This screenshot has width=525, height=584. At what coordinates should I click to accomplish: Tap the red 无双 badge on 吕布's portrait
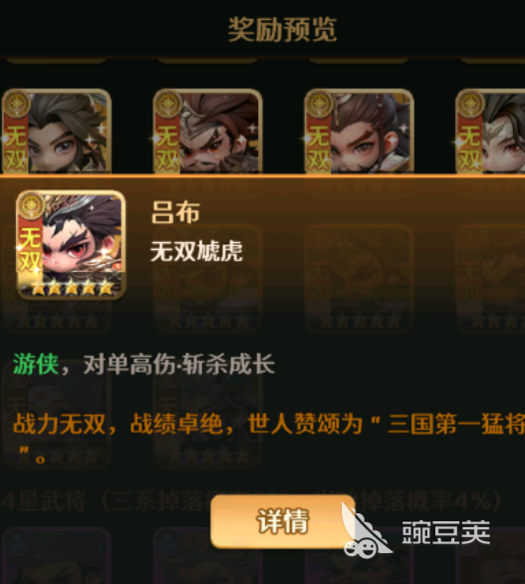pyautogui.click(x=30, y=249)
